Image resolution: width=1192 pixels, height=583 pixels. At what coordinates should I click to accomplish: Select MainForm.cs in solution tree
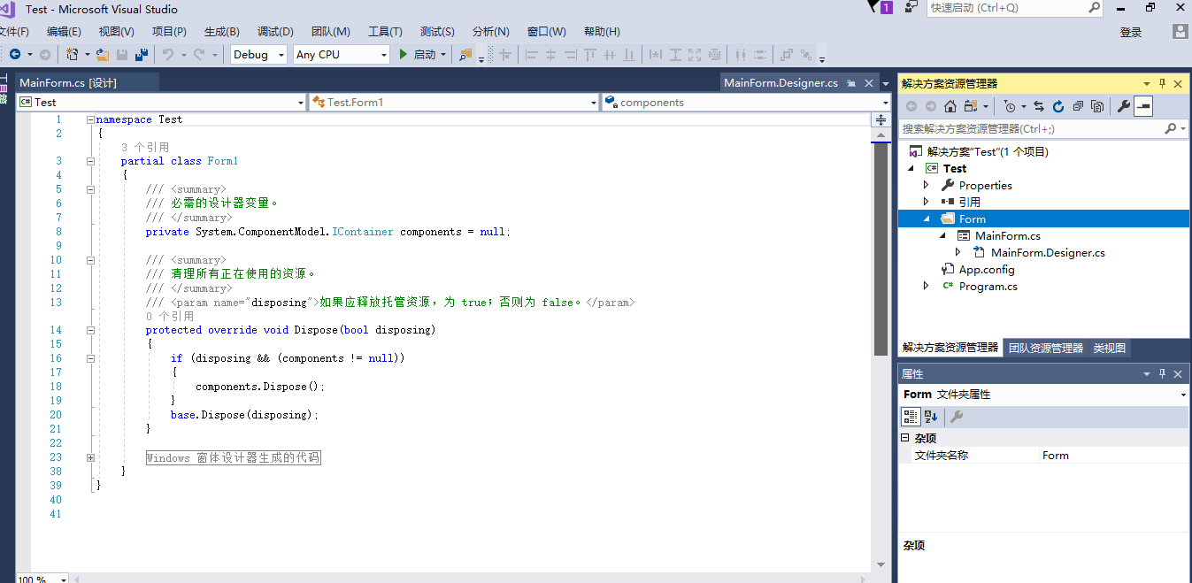tap(1007, 235)
